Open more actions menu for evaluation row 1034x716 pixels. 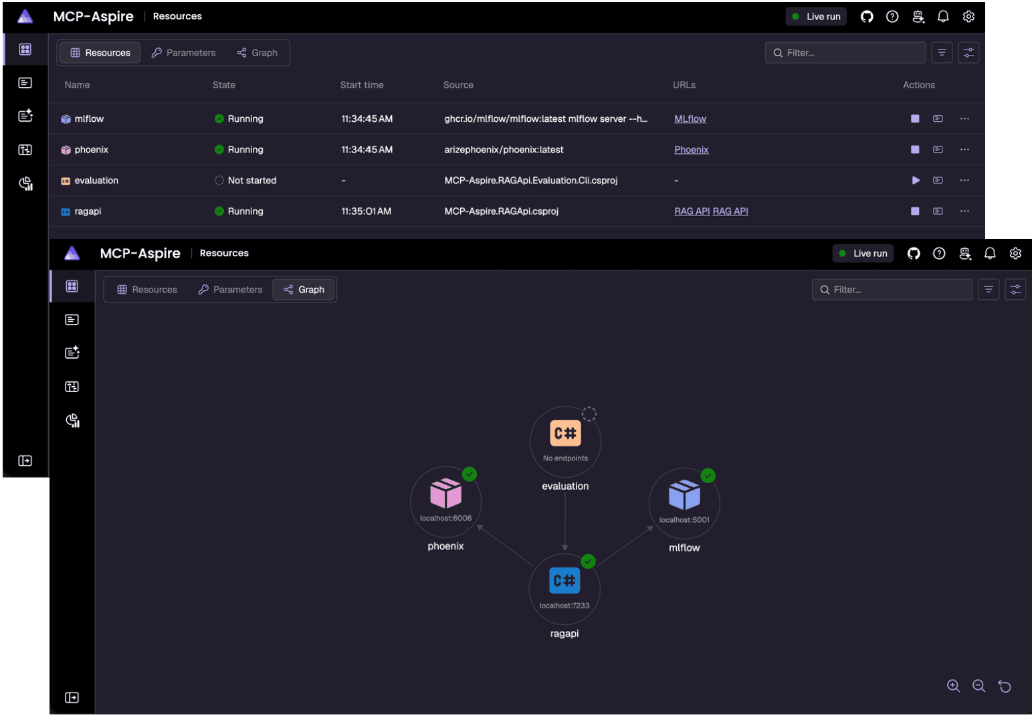point(964,180)
